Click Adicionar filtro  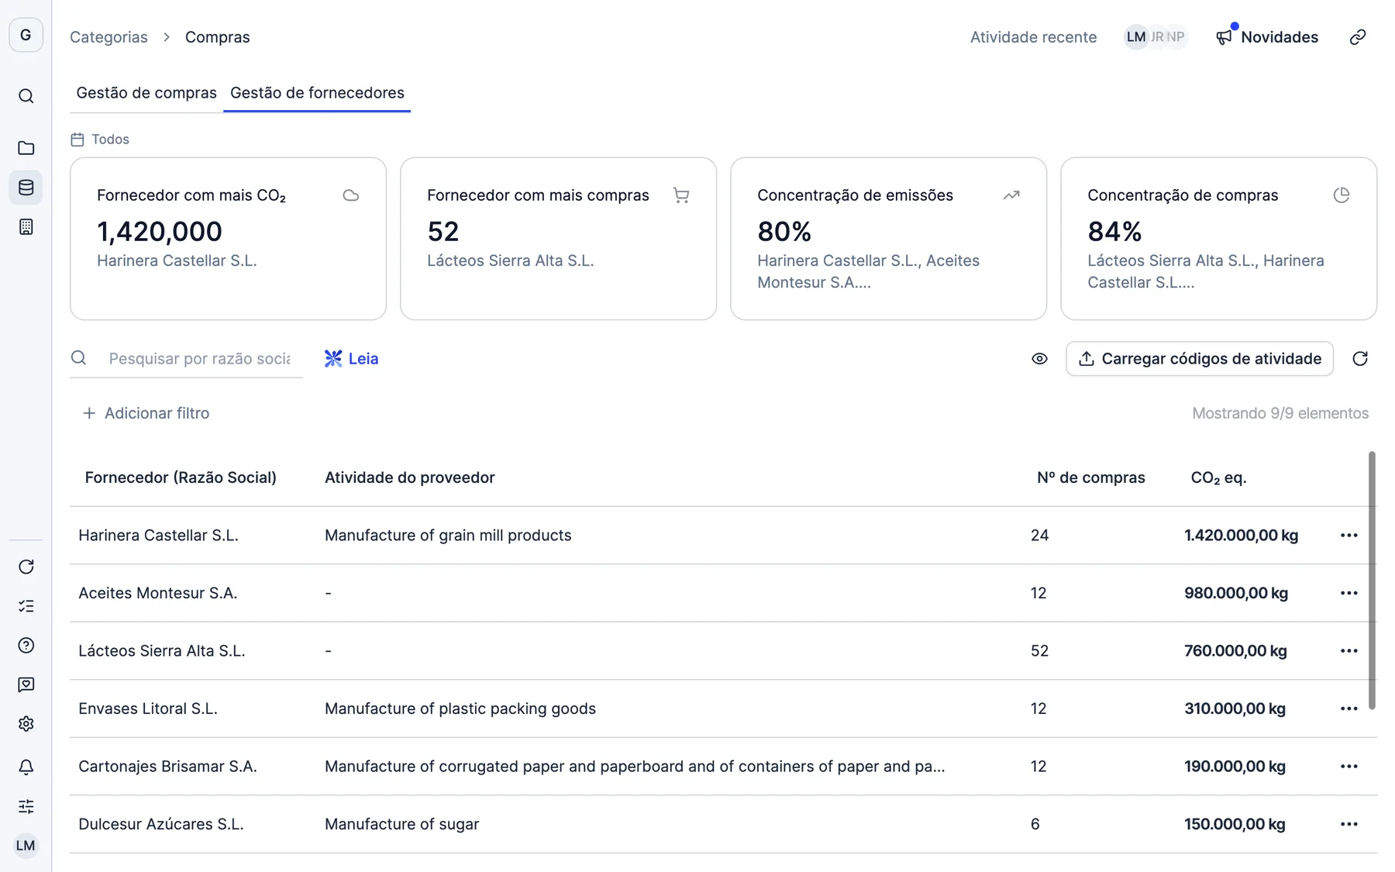[x=146, y=413]
